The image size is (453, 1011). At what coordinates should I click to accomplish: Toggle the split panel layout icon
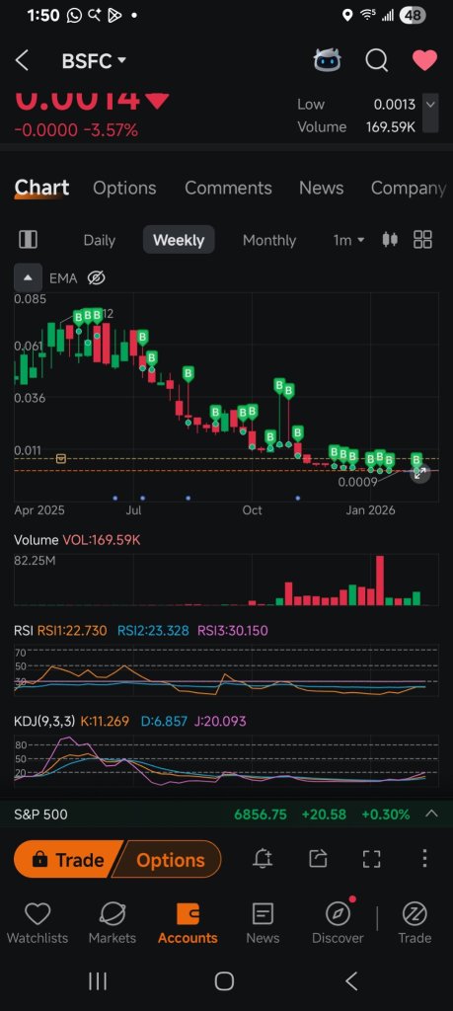[28, 240]
